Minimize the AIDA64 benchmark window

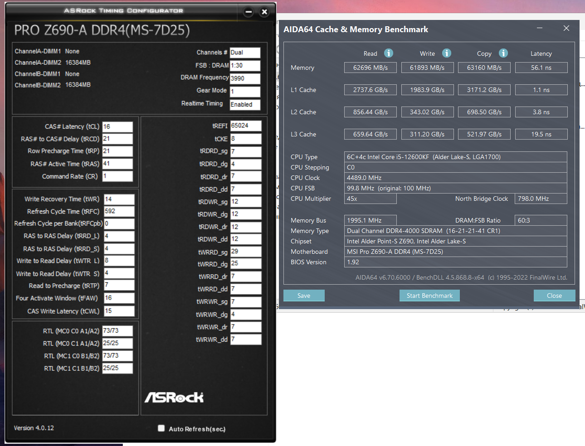[540, 28]
